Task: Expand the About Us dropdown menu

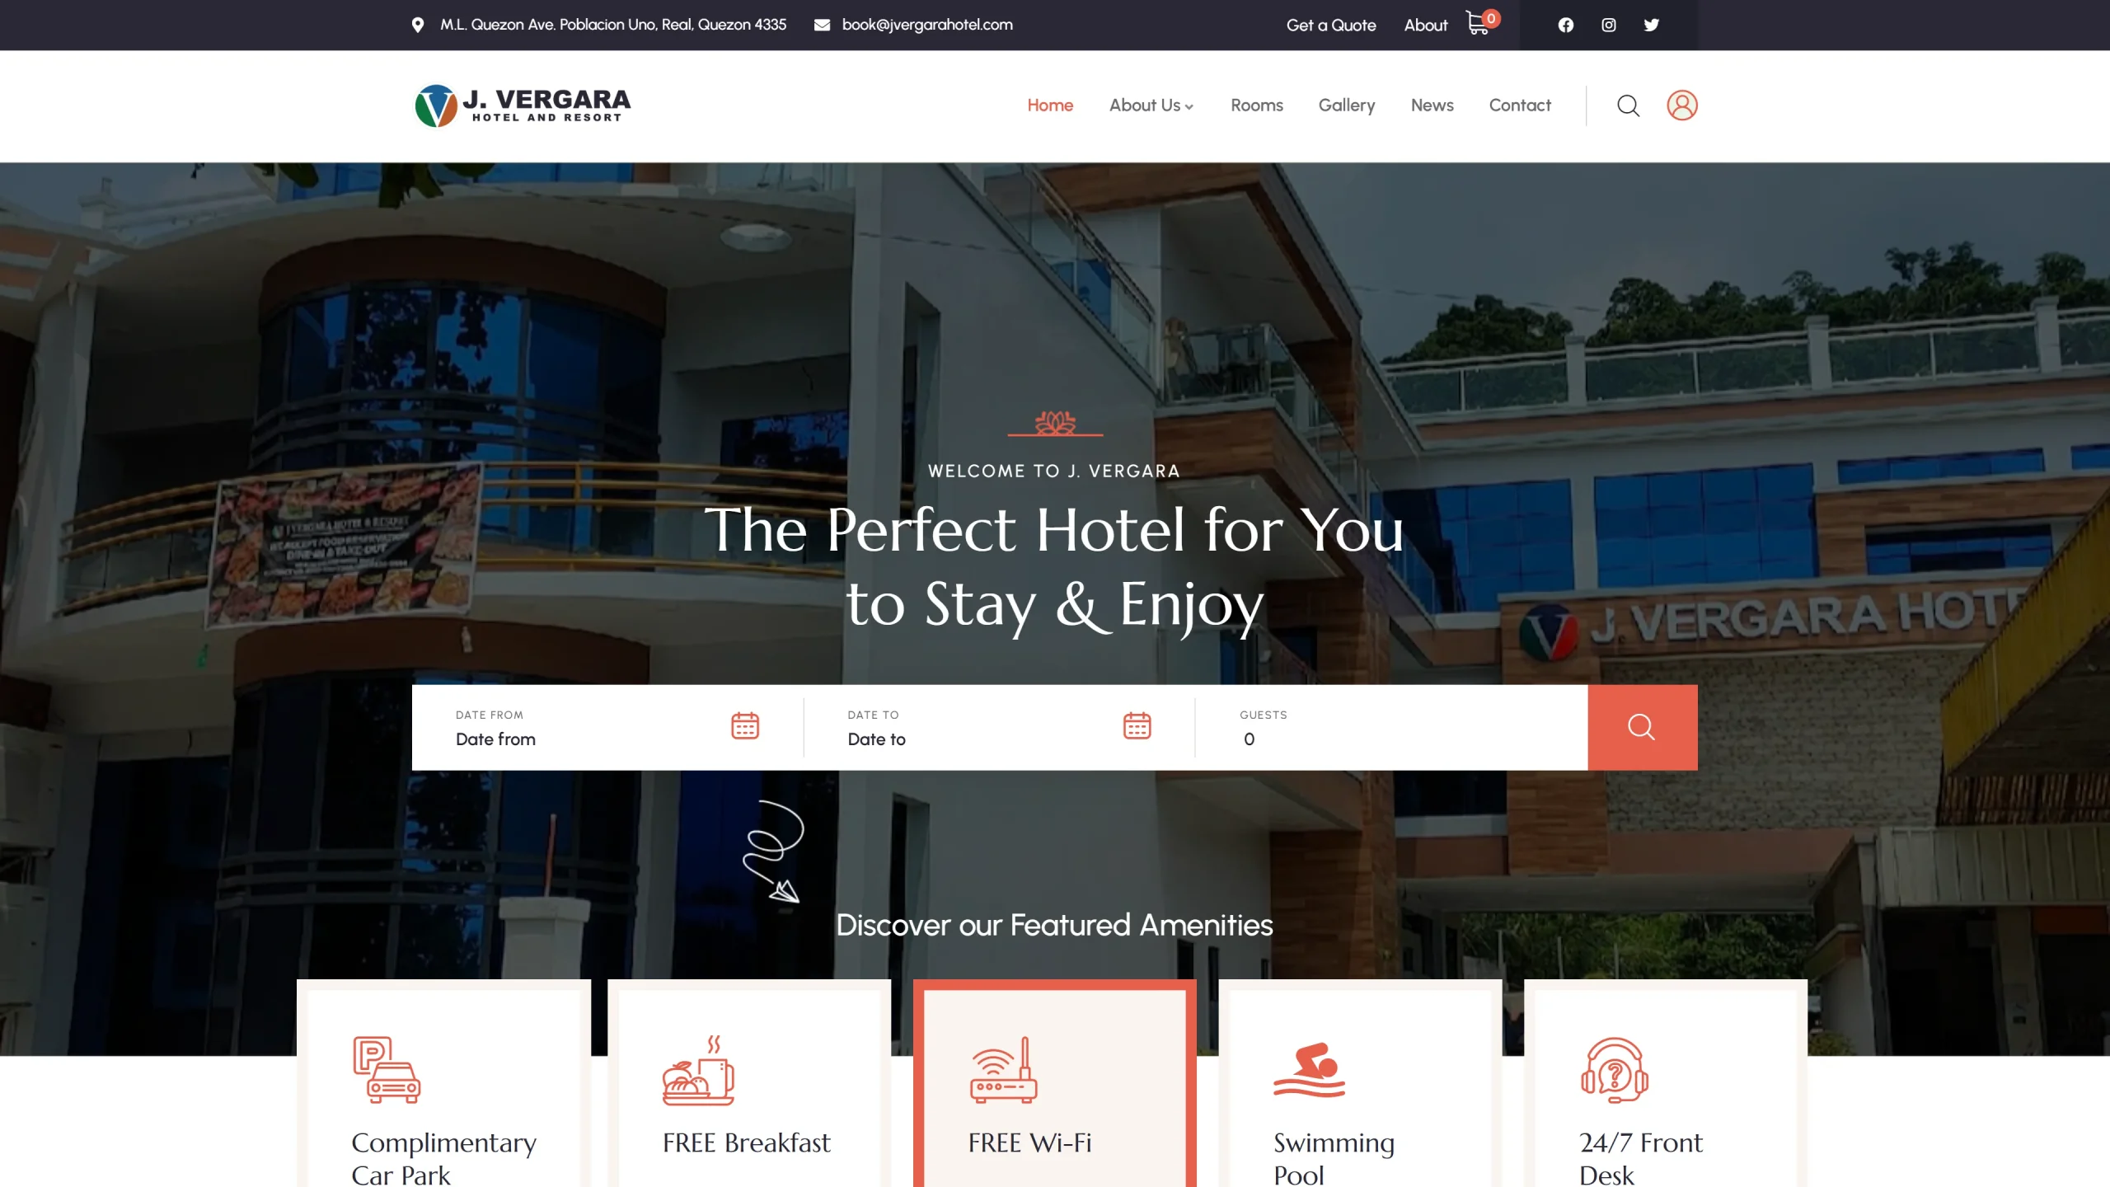Action: point(1151,105)
